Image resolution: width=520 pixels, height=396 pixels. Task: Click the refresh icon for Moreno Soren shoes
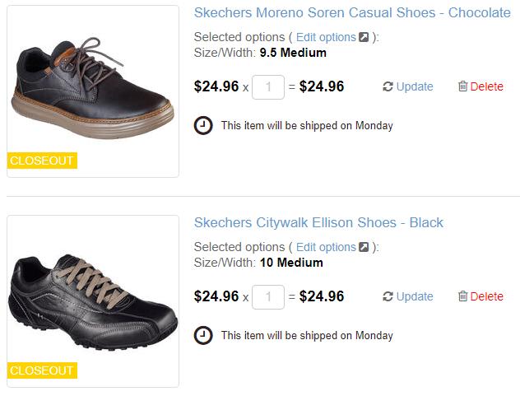point(388,86)
